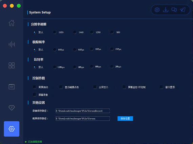Click the download icon in top toolbar
Screen dimensions: 193x144
click(166, 10)
